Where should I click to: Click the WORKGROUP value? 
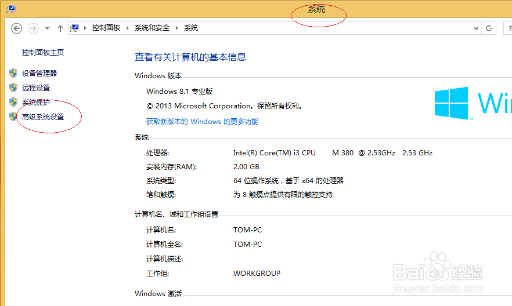coord(257,274)
